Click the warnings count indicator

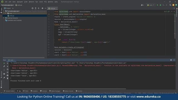(x=165, y=12)
